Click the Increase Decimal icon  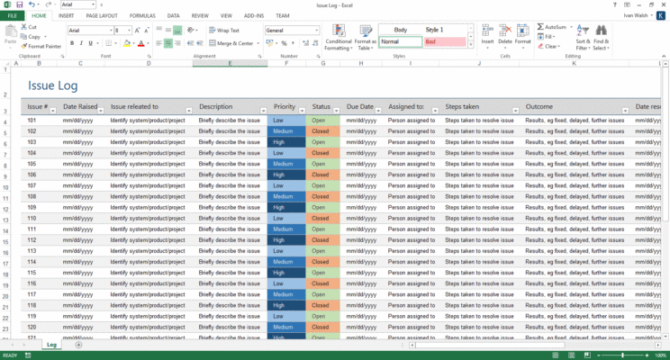click(305, 43)
